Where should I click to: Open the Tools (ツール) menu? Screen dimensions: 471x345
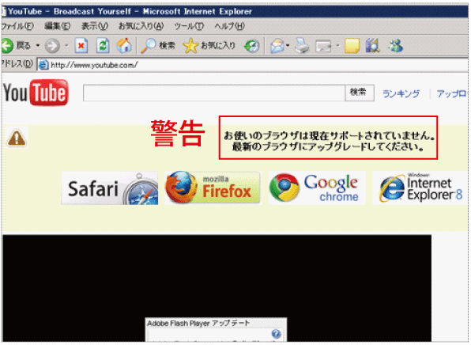(x=189, y=26)
